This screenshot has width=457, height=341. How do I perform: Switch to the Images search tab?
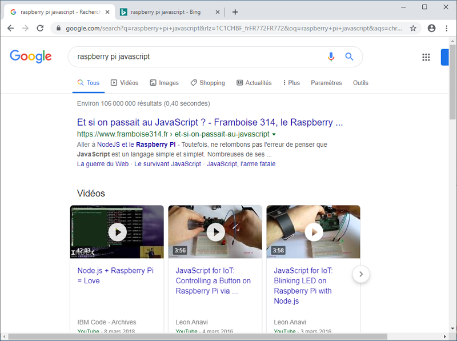coord(164,83)
